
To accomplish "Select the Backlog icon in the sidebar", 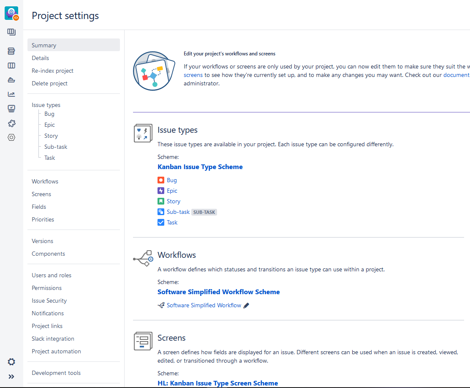I will click(11, 51).
